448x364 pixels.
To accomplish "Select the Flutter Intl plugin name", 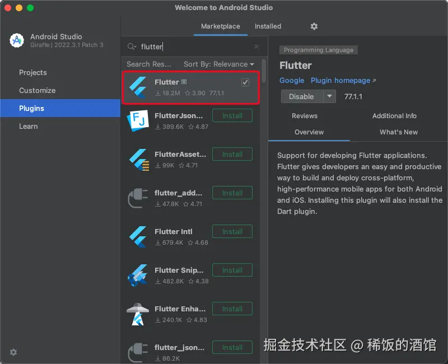I will coord(173,231).
